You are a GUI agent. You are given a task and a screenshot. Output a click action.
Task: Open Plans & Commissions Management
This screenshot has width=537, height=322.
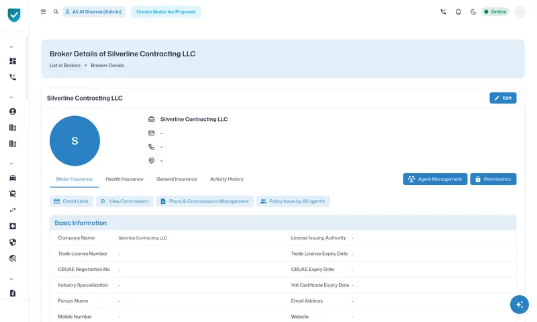[x=205, y=201]
